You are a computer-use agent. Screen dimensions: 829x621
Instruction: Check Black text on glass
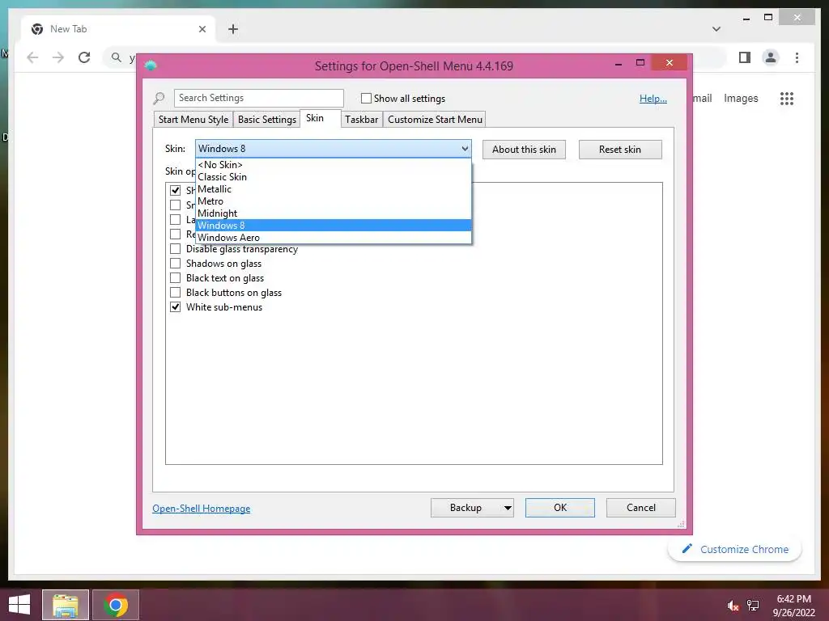point(175,278)
